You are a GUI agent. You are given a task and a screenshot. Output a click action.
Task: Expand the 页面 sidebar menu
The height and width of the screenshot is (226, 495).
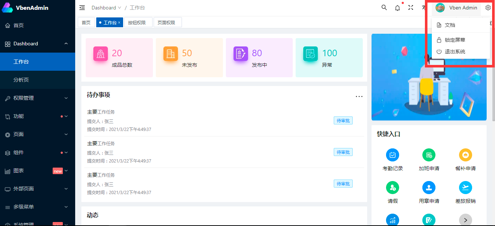tap(66, 134)
